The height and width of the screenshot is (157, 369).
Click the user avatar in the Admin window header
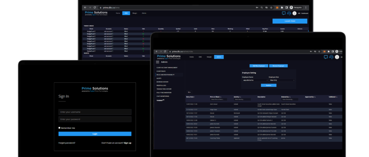(x=337, y=57)
